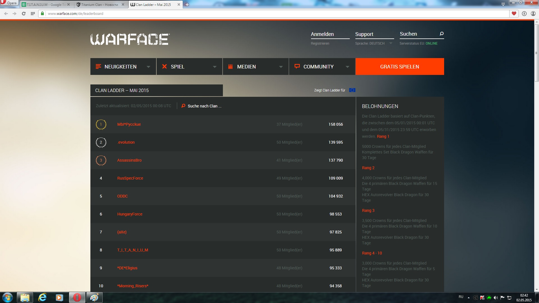The image size is (539, 303).
Task: Click the RU language indicator in tray
Action: pyautogui.click(x=461, y=297)
